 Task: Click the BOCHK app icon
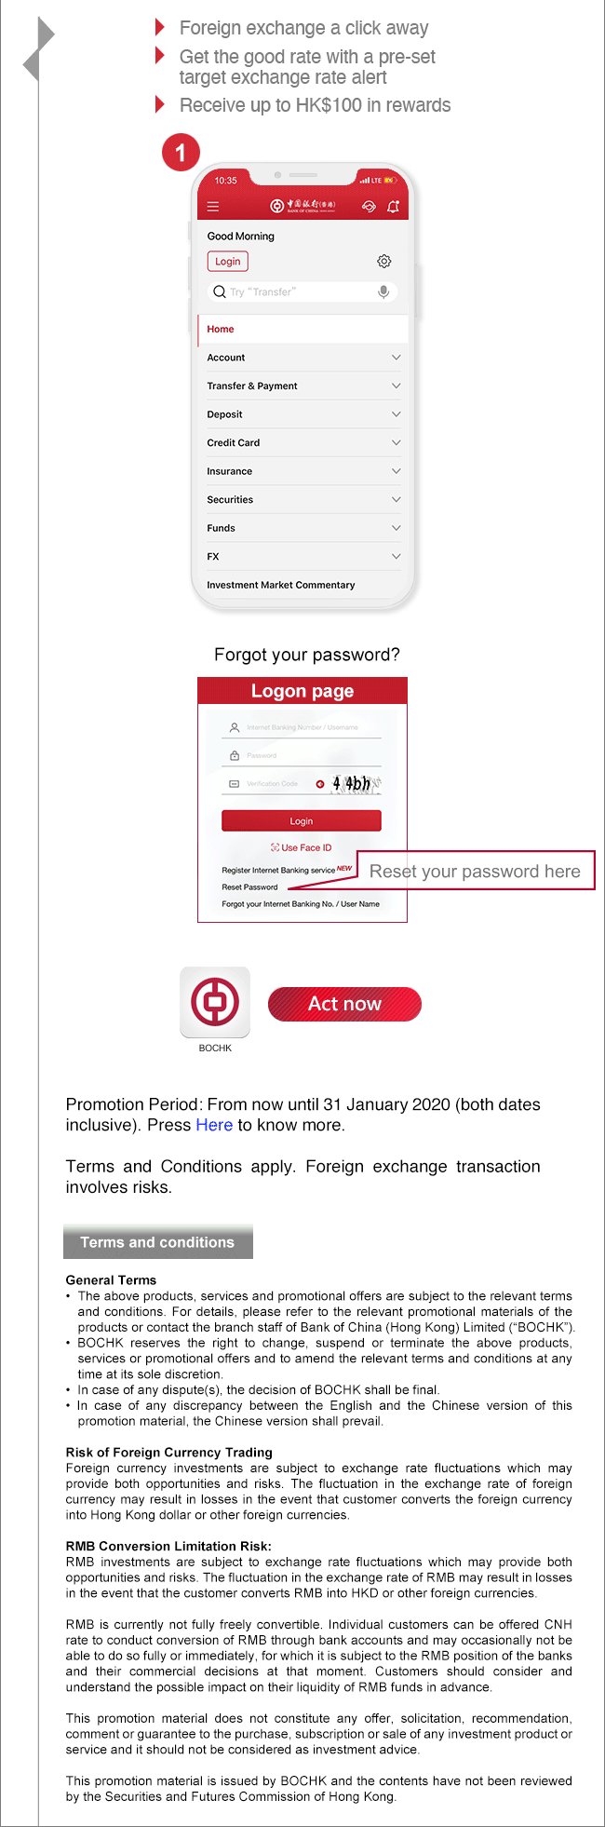click(215, 1002)
